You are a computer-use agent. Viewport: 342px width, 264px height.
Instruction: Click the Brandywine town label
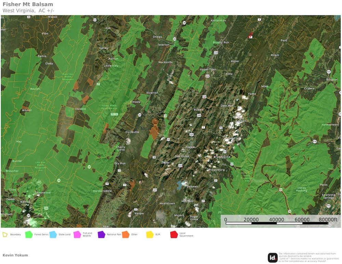[x=222, y=157]
